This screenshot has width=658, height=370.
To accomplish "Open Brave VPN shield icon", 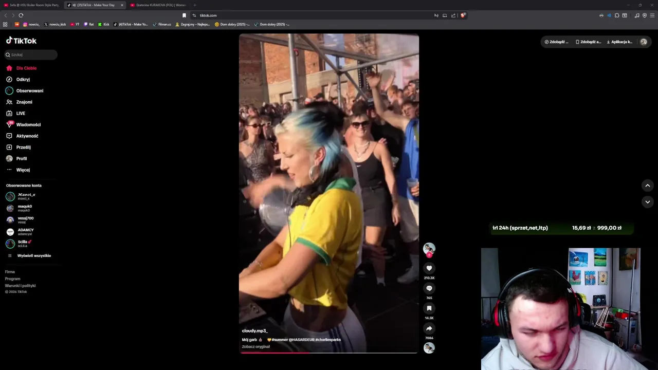I will [645, 15].
